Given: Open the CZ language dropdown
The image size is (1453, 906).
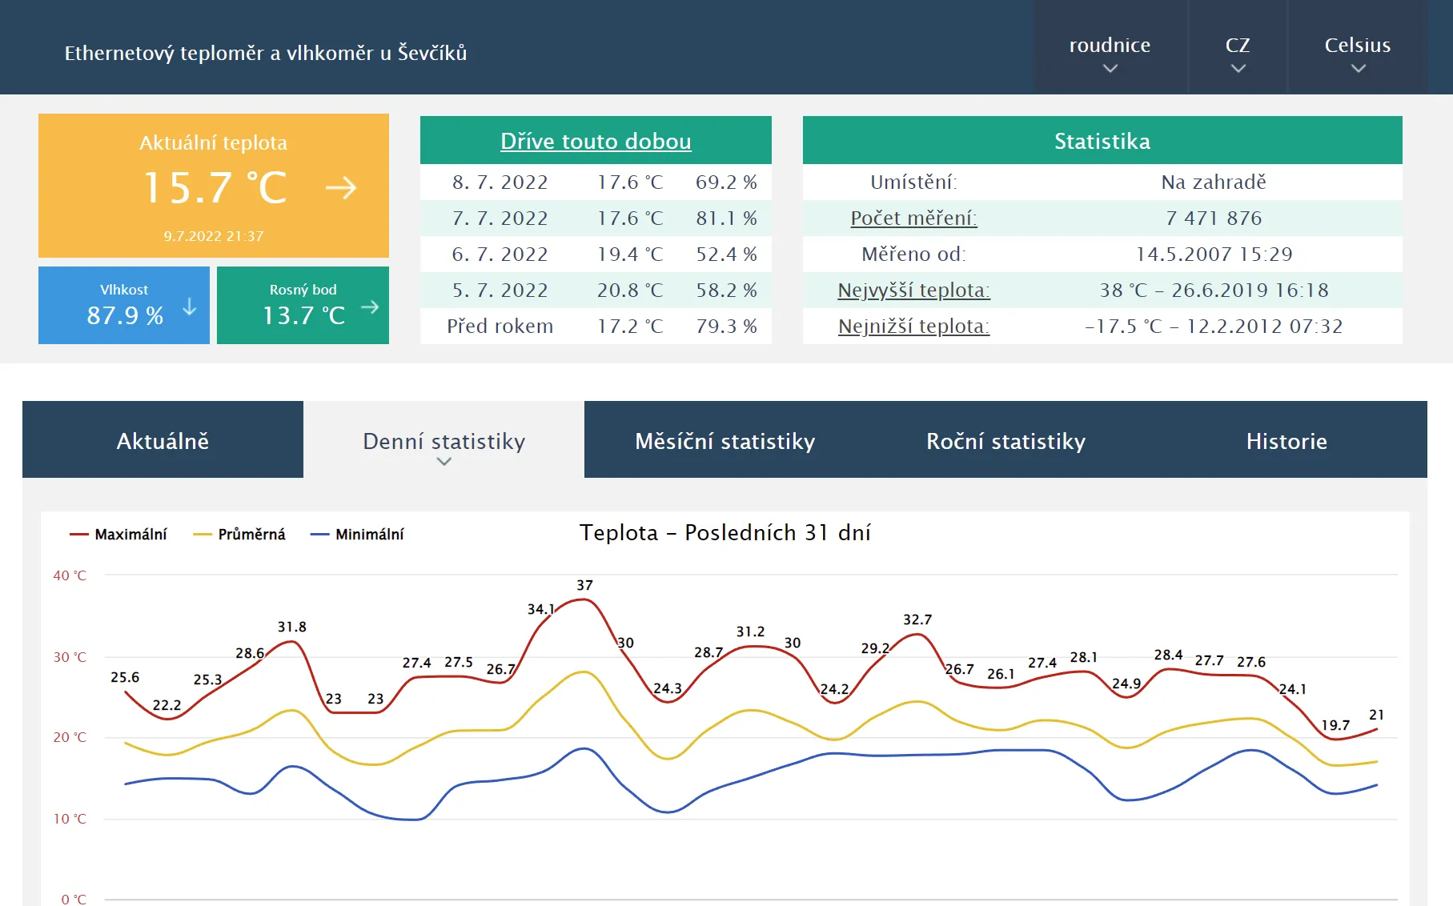Looking at the screenshot, I should coord(1237,46).
